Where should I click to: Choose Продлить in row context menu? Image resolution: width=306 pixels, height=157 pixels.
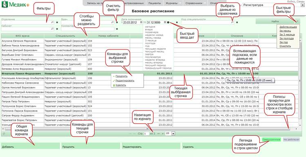[121, 76]
